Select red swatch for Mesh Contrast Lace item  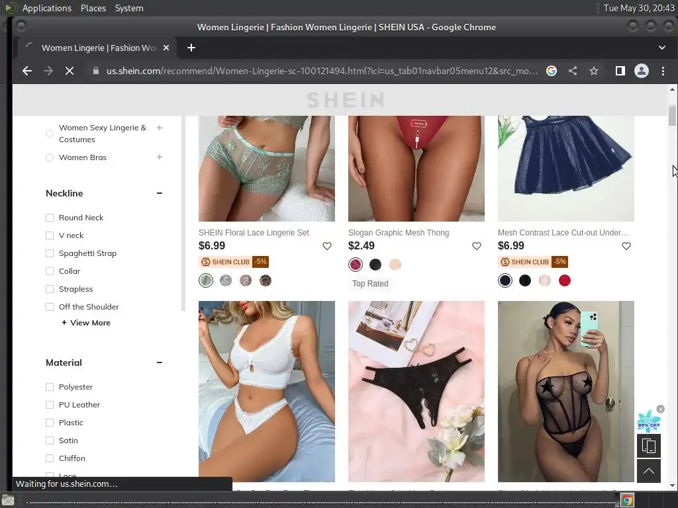(x=565, y=280)
